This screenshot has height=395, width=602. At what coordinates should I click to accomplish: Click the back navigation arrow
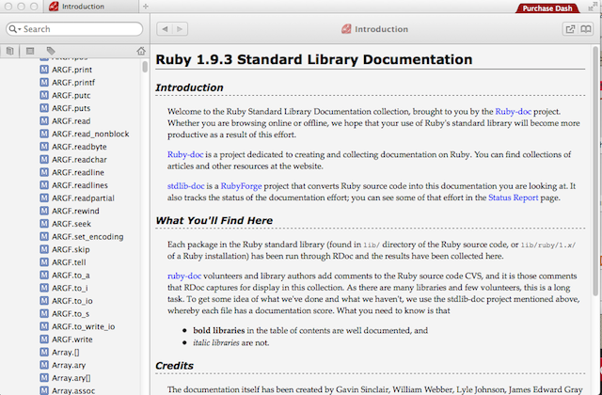coord(164,30)
